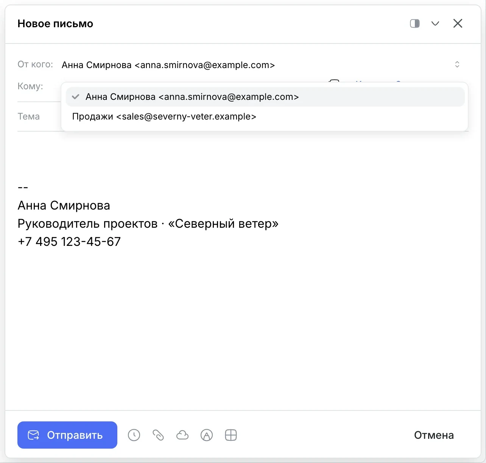
Task: Click the Руководитель проектов signature line
Action: [x=148, y=224]
